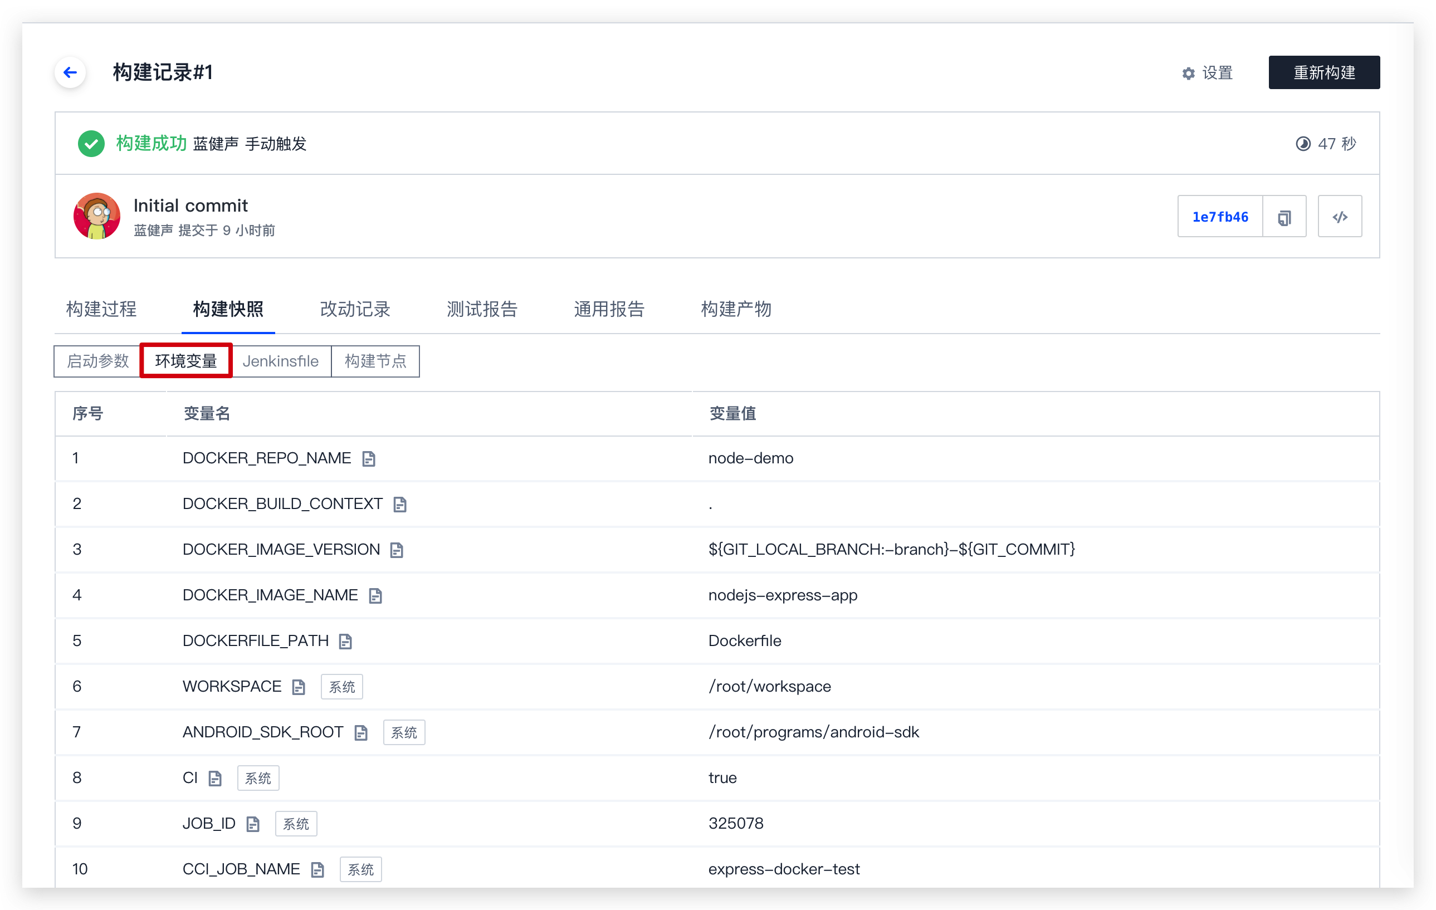The image size is (1436, 910).
Task: Click the value ${GIT_LOCAL_BRANCH:-branch}-${GIT_COMMIT}
Action: [892, 550]
